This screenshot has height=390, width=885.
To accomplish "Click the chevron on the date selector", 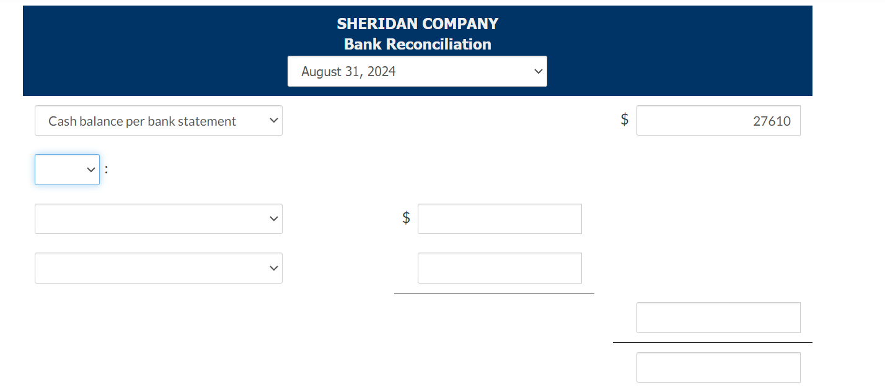I will pyautogui.click(x=538, y=71).
